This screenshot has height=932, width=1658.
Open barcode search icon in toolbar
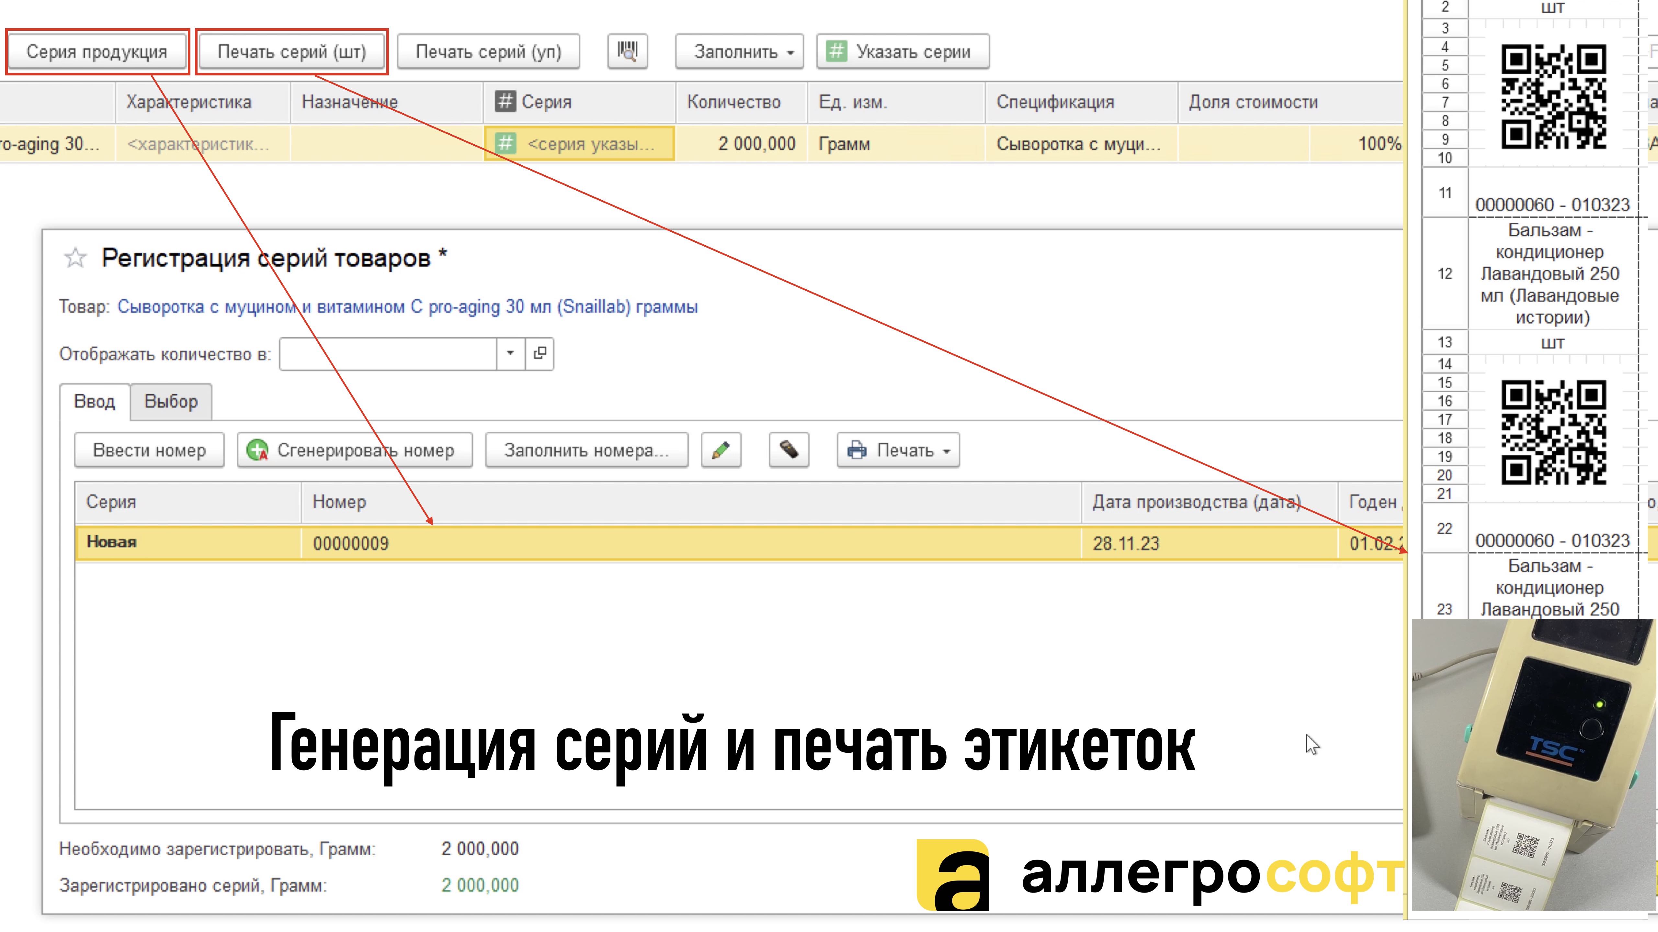[628, 51]
